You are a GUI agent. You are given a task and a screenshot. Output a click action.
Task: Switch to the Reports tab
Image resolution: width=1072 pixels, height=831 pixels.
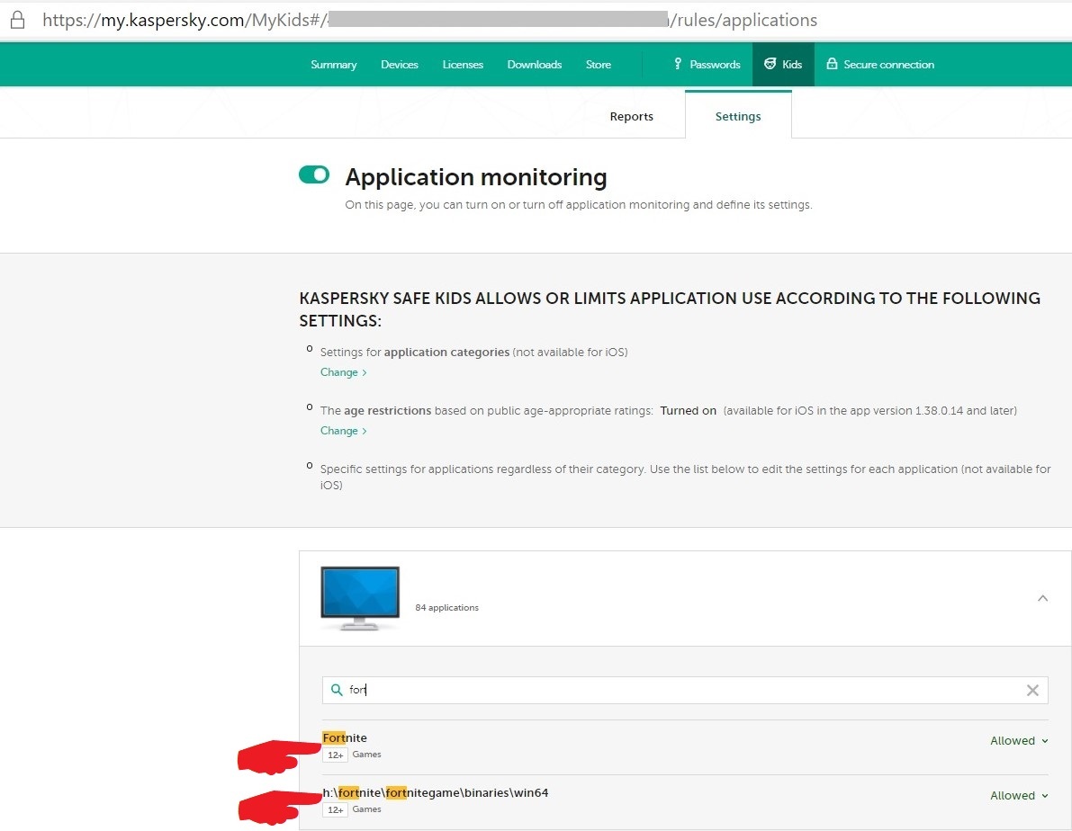tap(631, 116)
